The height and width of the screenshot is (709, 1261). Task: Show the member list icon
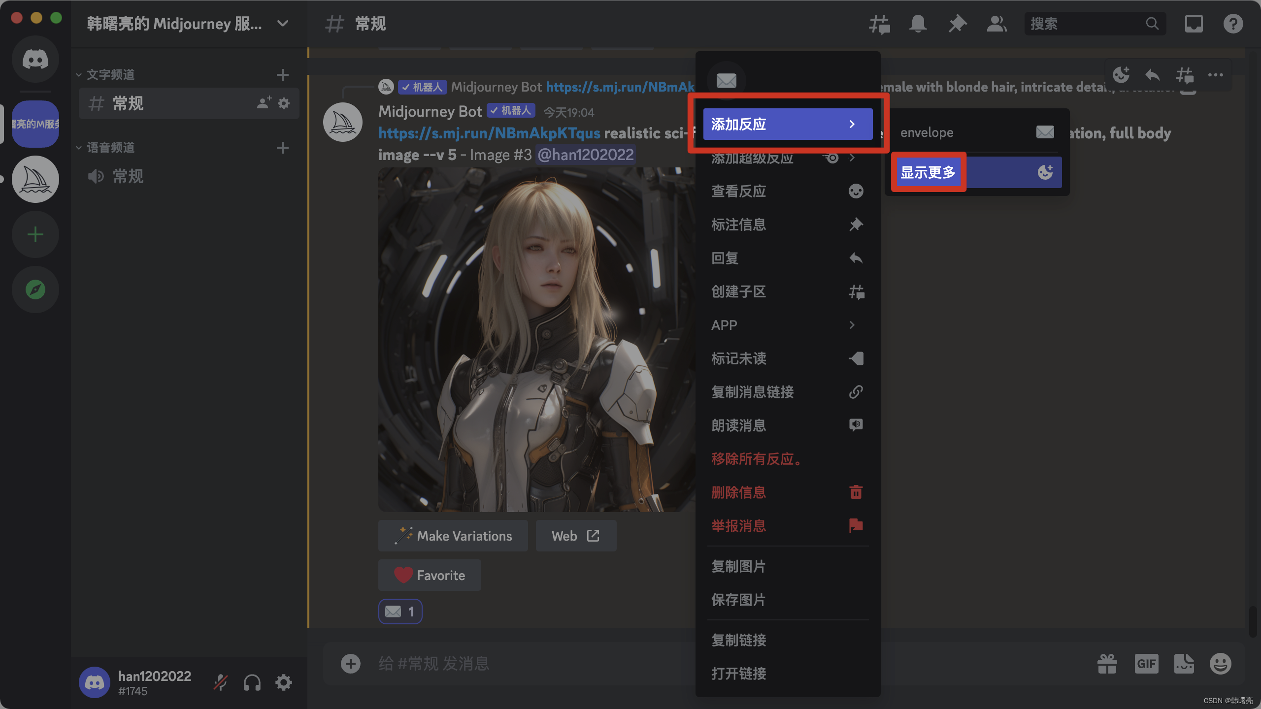coord(996,24)
